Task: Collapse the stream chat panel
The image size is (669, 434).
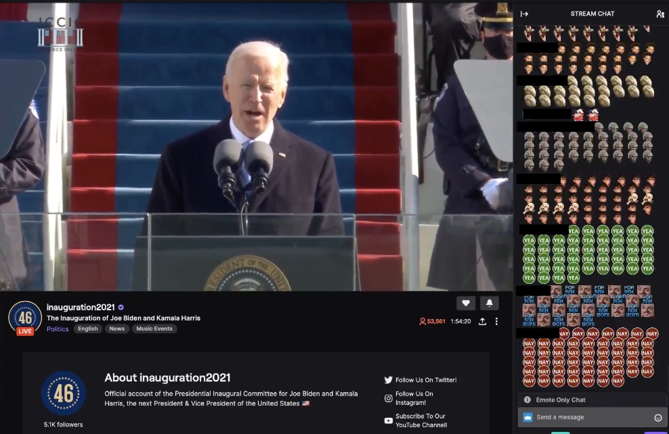Action: tap(524, 14)
